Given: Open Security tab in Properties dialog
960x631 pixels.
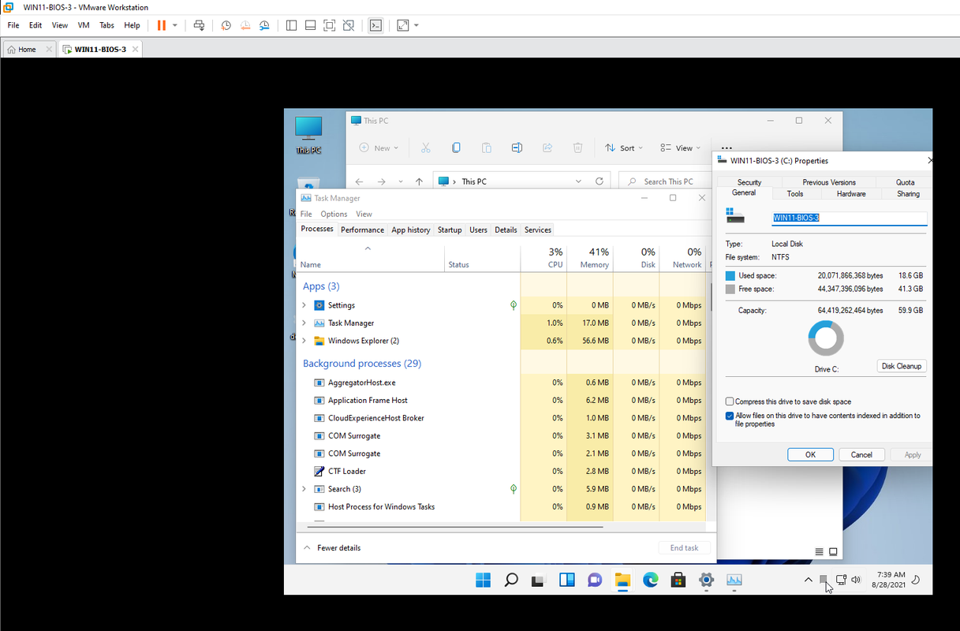Looking at the screenshot, I should (749, 182).
